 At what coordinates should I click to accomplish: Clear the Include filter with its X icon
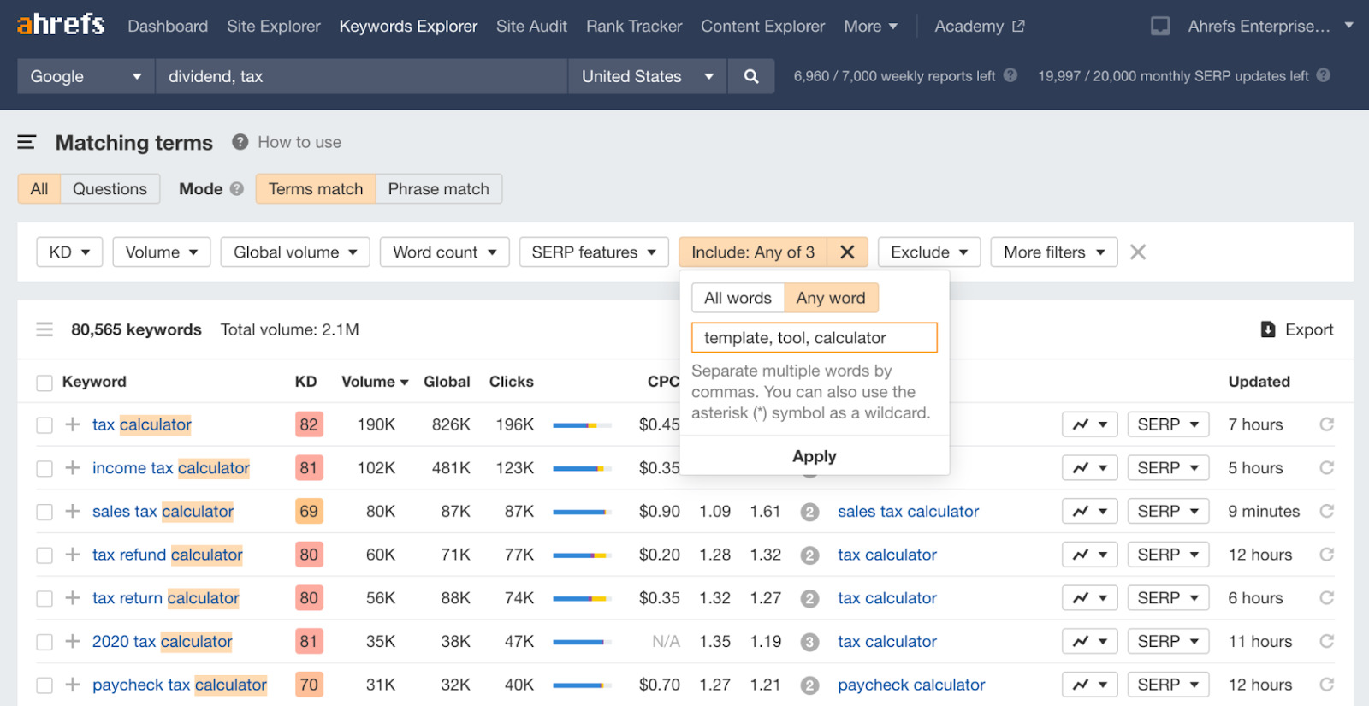coord(847,252)
